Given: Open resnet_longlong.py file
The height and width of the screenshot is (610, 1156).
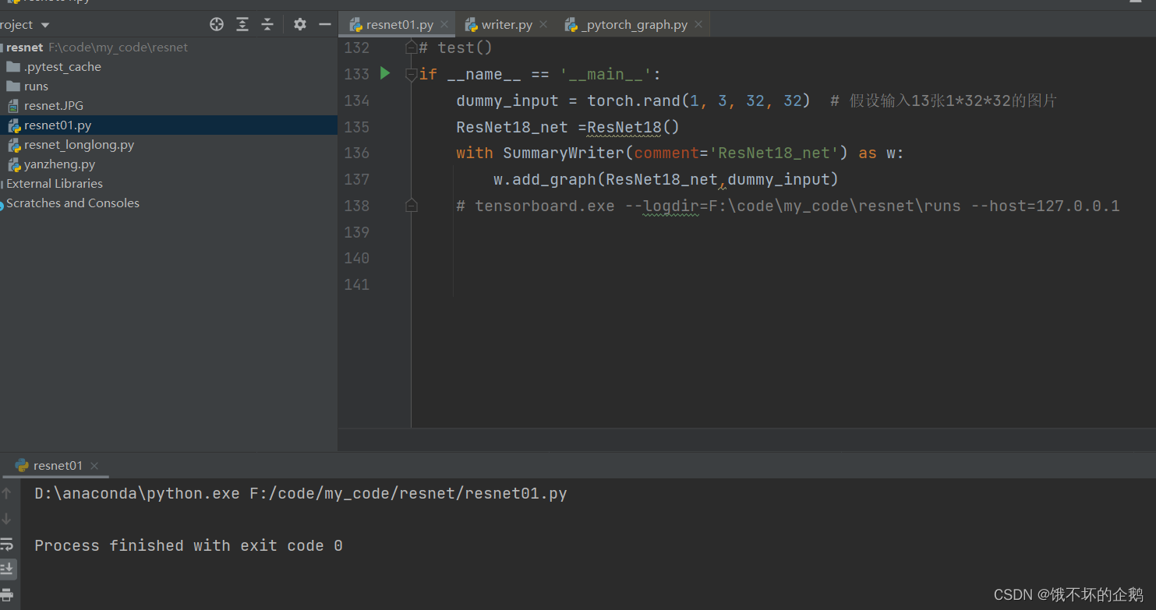Looking at the screenshot, I should click(168, 144).
